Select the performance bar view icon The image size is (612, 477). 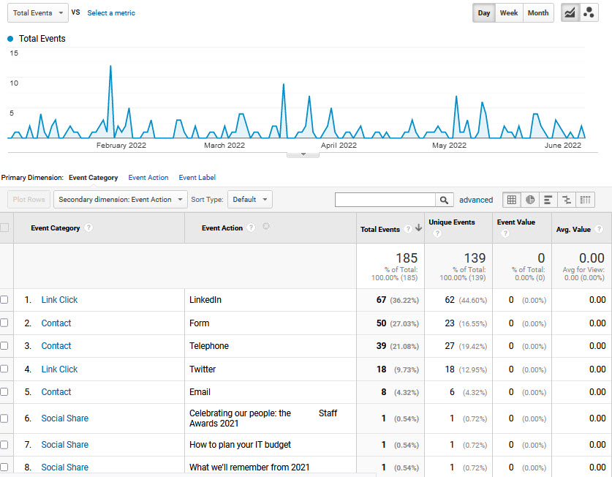[548, 200]
